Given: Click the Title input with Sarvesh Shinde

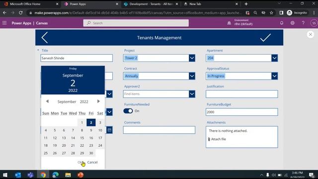Looking at the screenshot, I should (77, 58).
